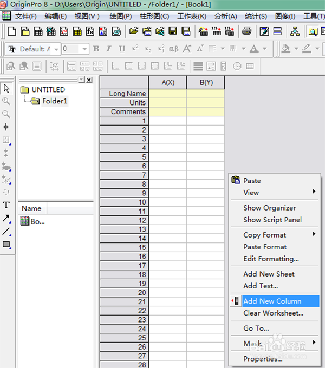Save project with the floppy disk icon
Screen dimensions: 325x368
click(173, 31)
